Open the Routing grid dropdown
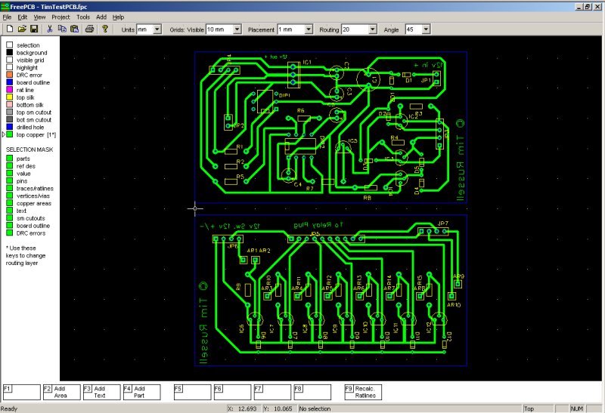 372,29
